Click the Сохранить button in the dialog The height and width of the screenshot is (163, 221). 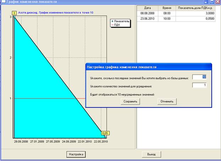[x=130, y=101]
